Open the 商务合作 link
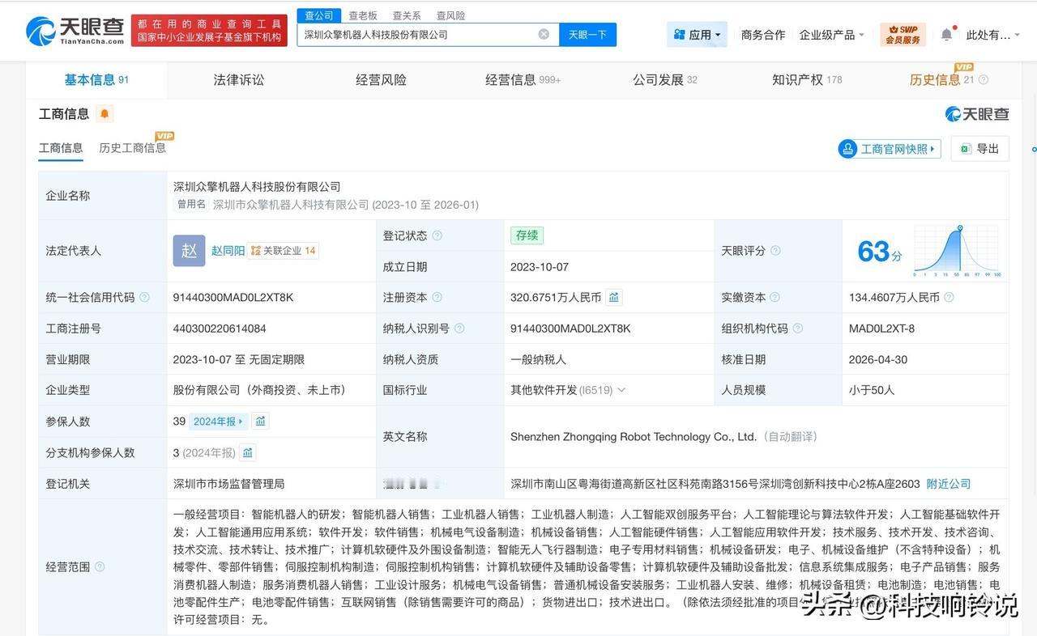Screen dimensions: 1037x636 coord(763,35)
